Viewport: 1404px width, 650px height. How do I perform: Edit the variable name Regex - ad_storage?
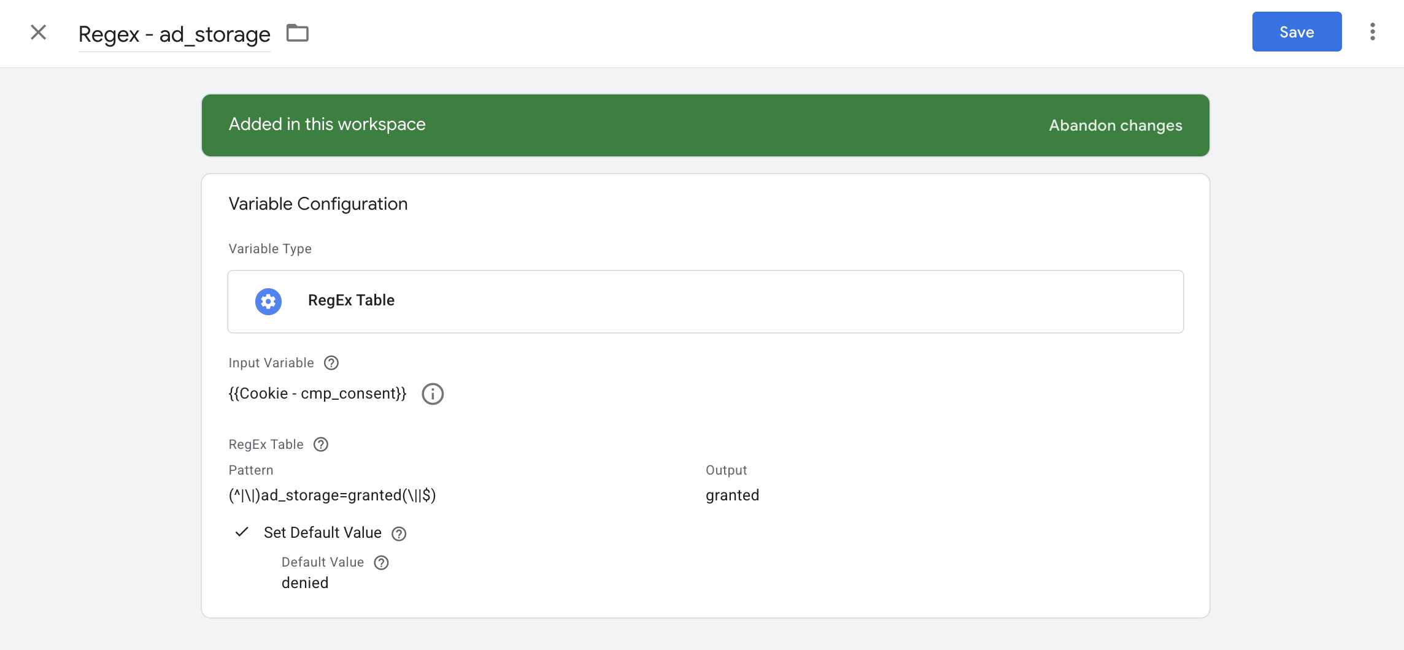coord(174,34)
